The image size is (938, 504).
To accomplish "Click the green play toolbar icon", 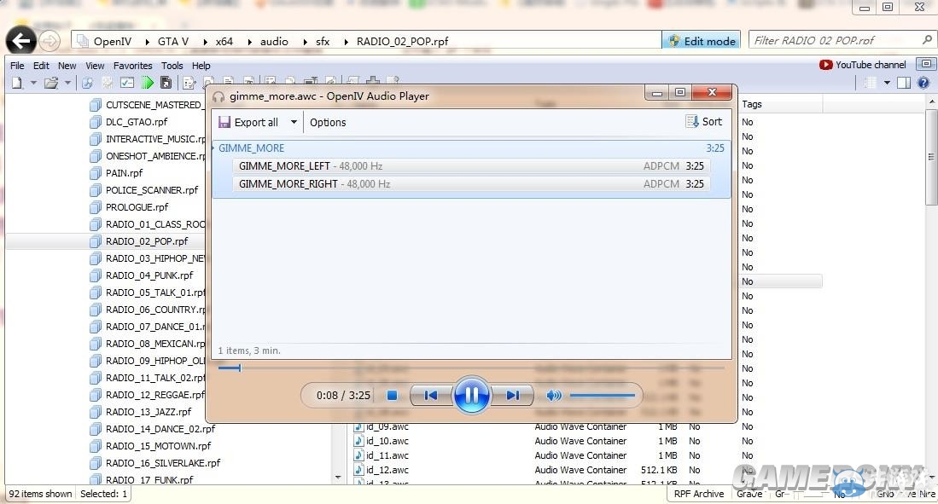I will (147, 83).
